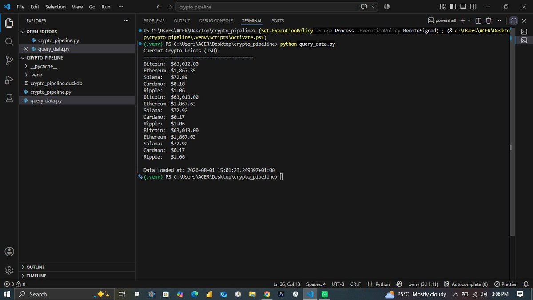This screenshot has height=300, width=533.
Task: Create a new terminal with plus icon
Action: 463,20
